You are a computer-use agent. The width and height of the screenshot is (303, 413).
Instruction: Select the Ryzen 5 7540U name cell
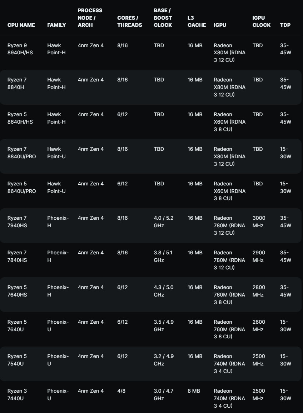click(17, 360)
